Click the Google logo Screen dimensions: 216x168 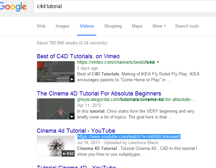pos(13,7)
